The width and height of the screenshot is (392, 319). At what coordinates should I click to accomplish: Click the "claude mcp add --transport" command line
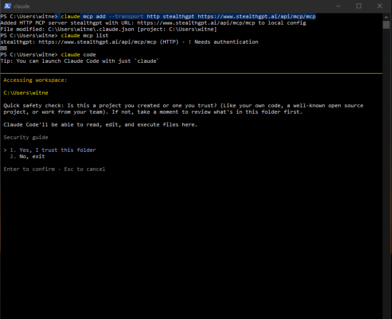click(158, 16)
